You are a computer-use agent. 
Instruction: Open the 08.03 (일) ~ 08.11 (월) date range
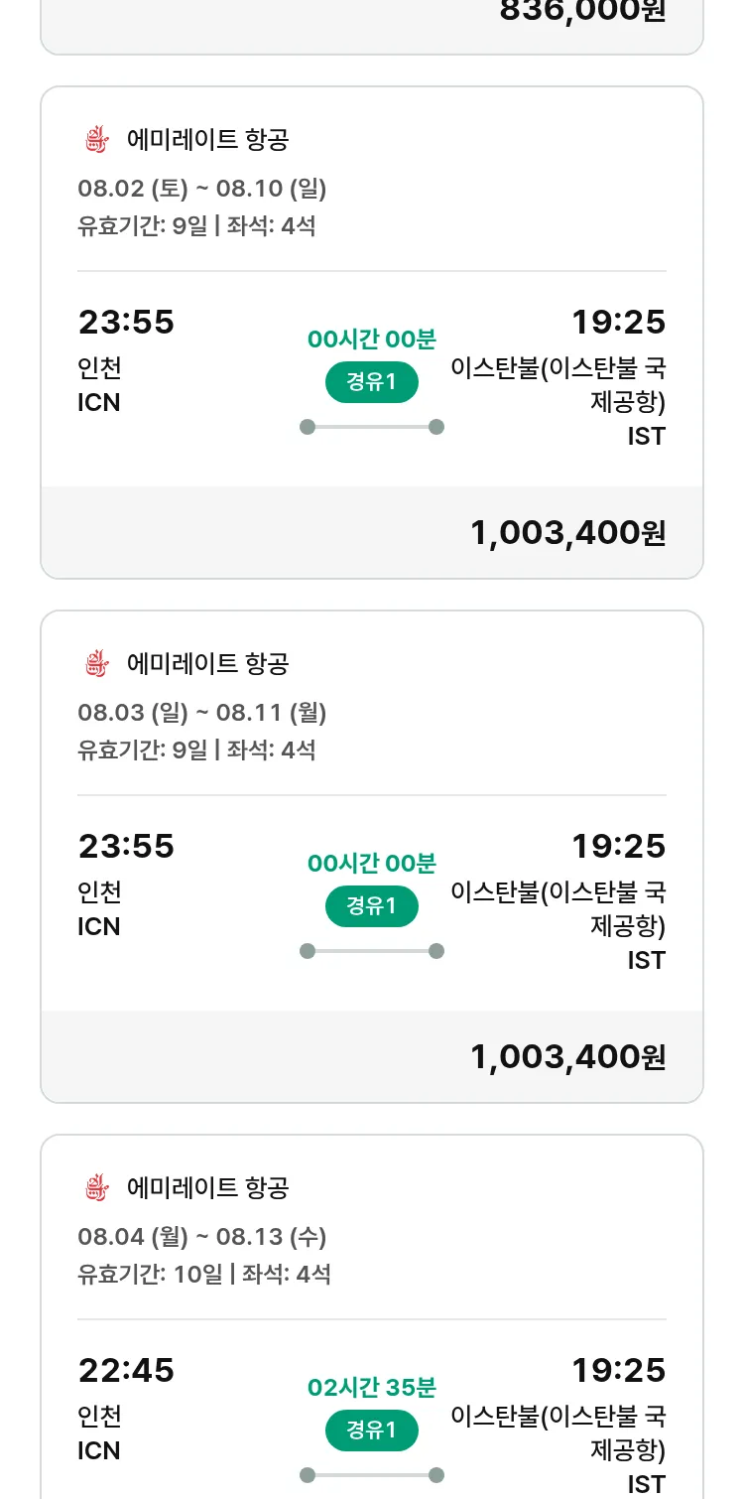click(202, 713)
